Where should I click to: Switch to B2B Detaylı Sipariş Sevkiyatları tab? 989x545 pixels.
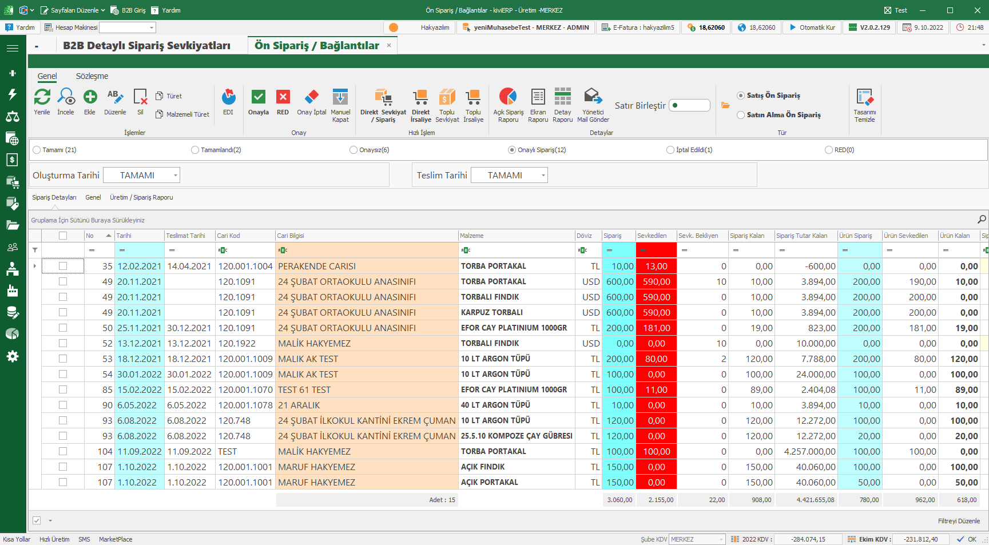click(x=146, y=46)
